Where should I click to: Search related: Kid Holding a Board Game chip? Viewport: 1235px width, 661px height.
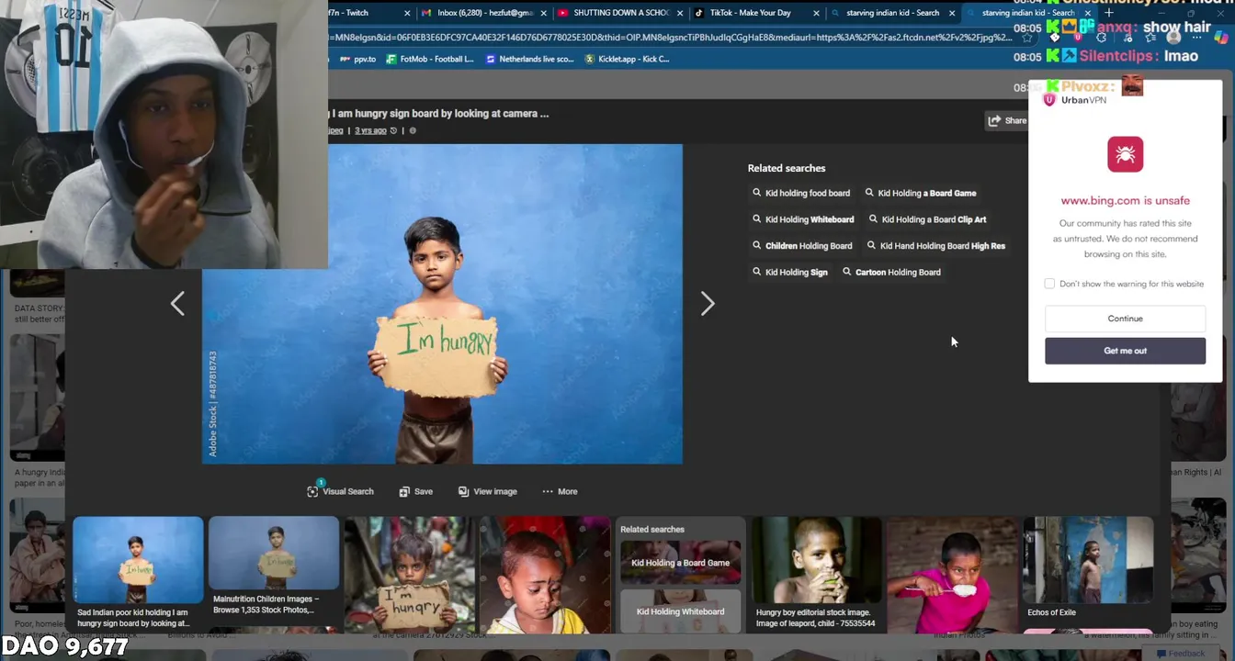[921, 193]
